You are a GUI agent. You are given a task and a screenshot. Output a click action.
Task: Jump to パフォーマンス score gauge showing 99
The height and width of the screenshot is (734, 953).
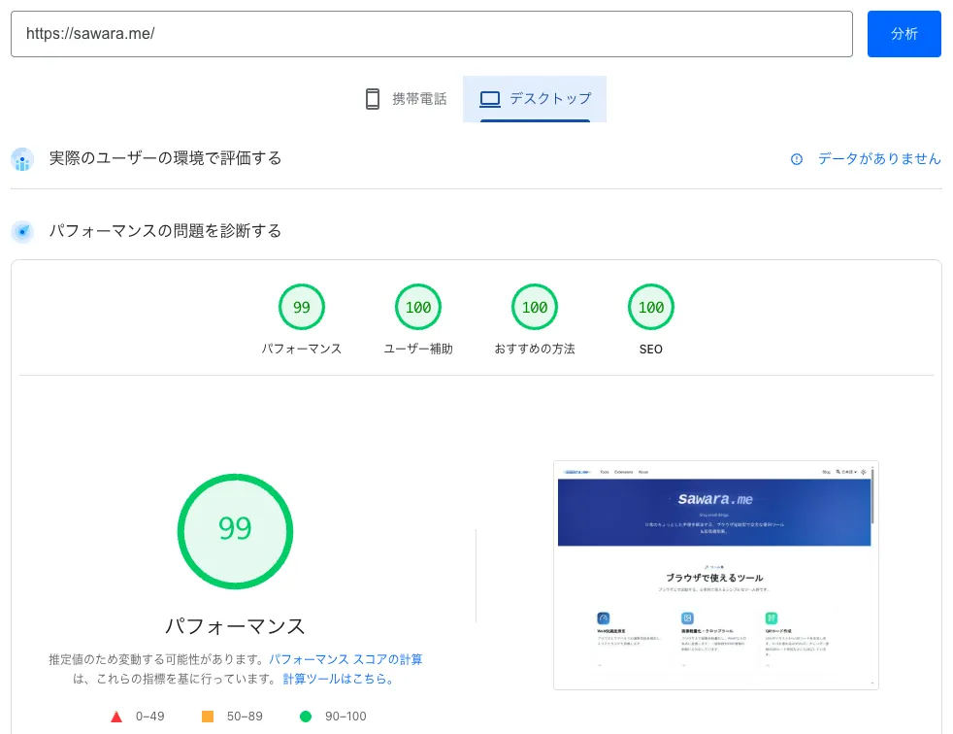tap(302, 307)
